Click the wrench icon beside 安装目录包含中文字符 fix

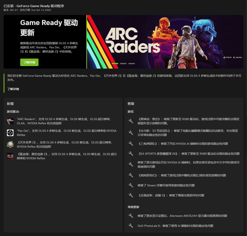coord(131,164)
